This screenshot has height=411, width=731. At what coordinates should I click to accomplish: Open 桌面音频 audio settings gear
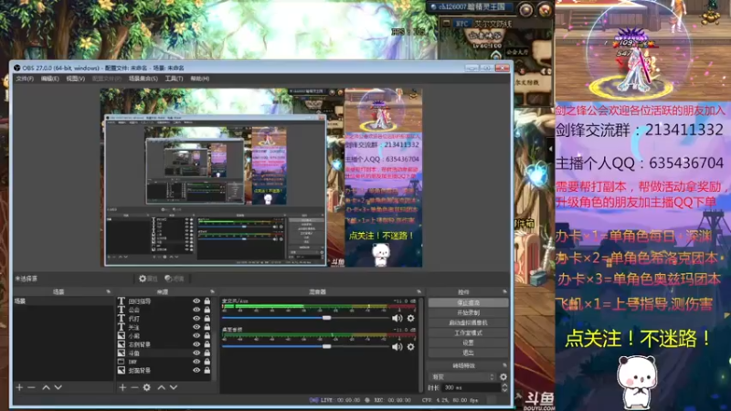[410, 347]
